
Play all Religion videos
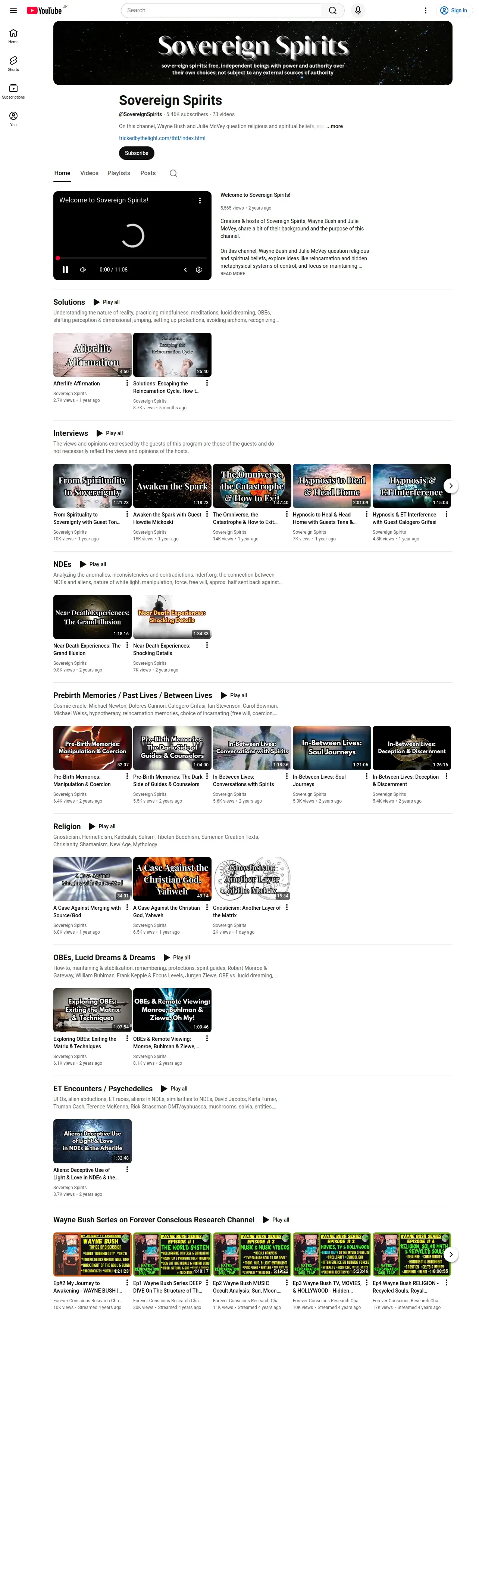pyautogui.click(x=102, y=826)
